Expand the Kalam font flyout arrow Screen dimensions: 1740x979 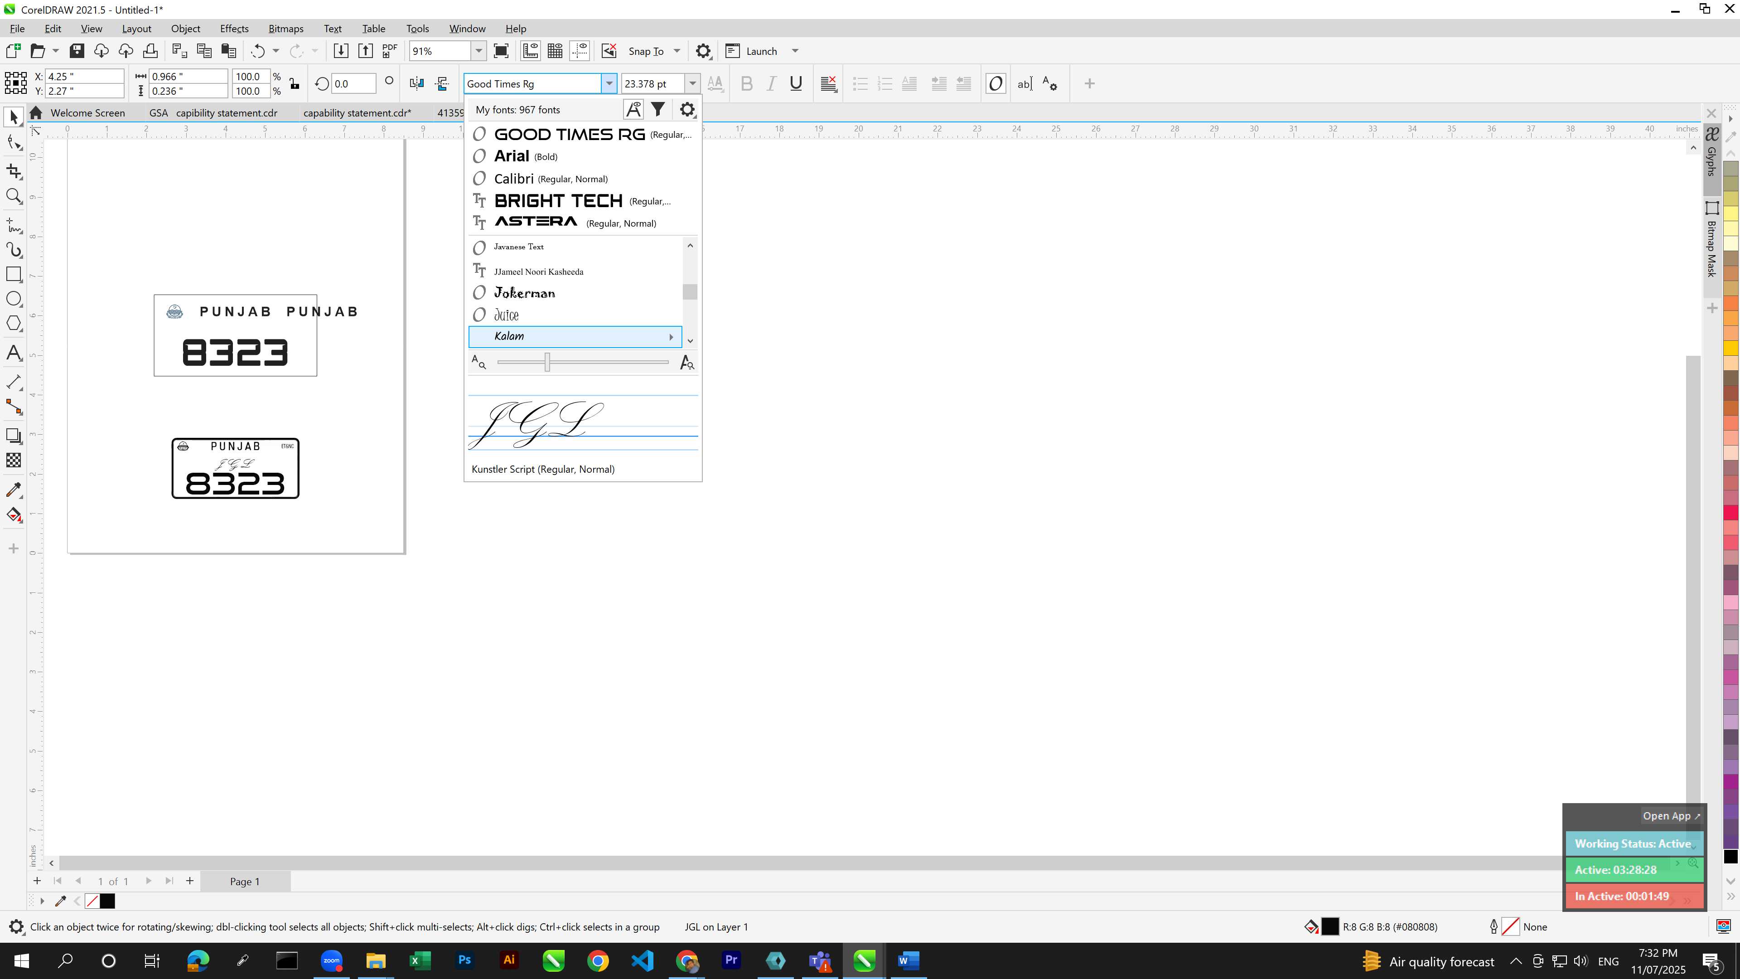click(x=671, y=337)
